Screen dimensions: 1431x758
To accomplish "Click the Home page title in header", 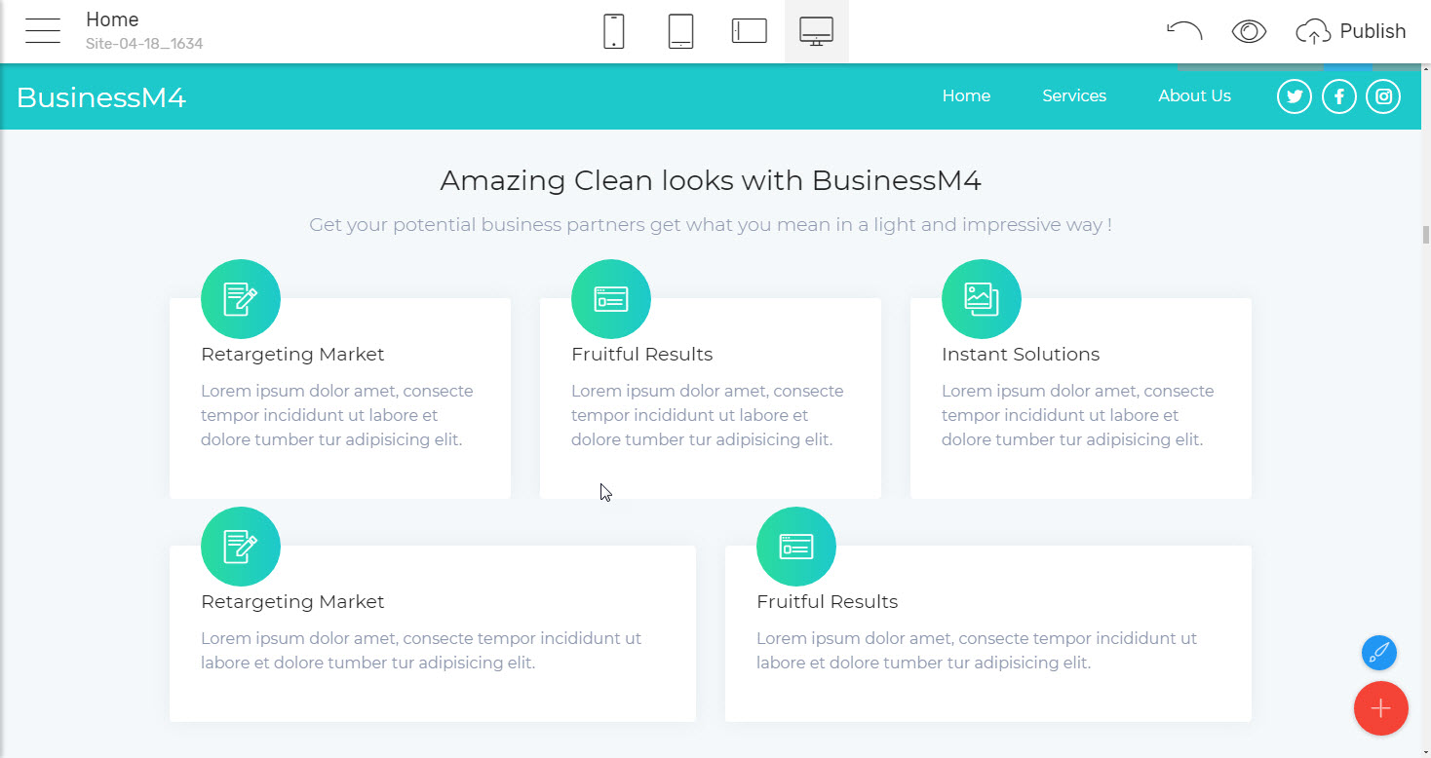I will coord(112,19).
